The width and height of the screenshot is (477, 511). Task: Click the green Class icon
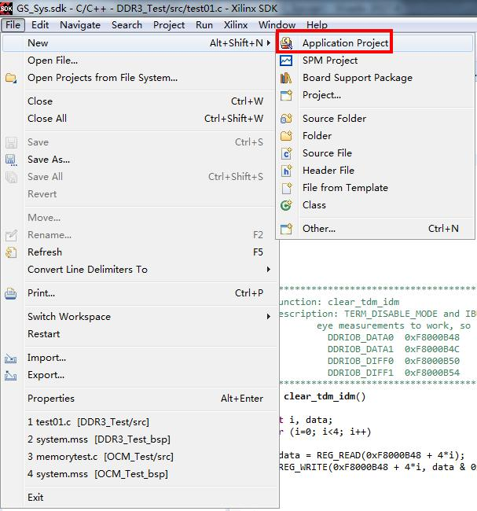286,205
